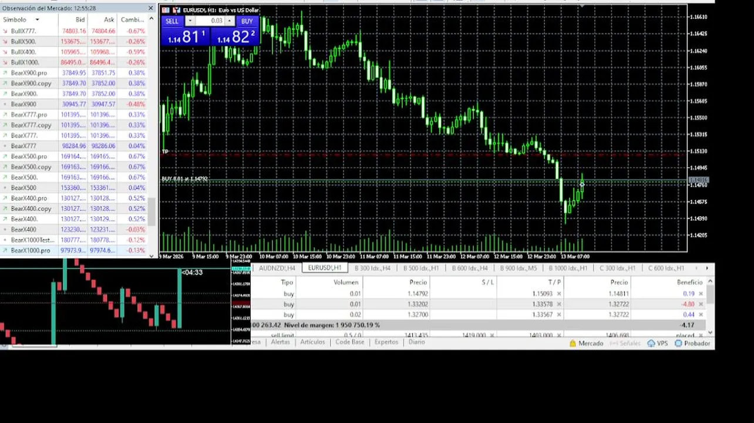Screen dimensions: 754x423
Task: Open the Mercado store icon
Action: pos(573,344)
